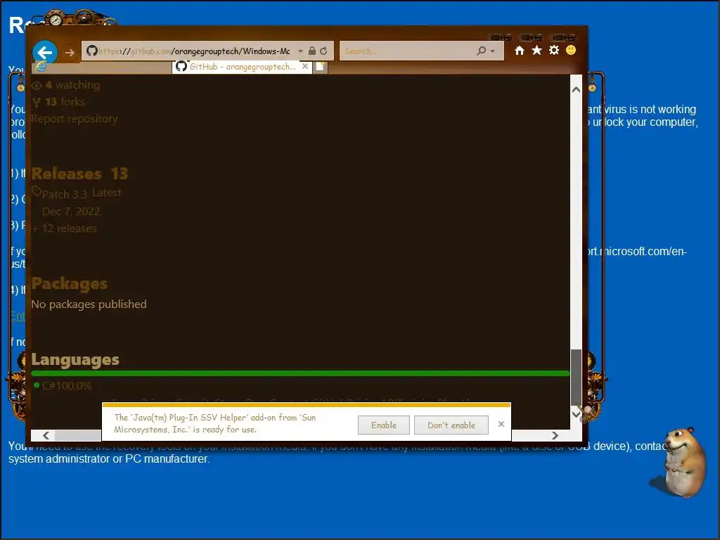Expand the search provider dropdown arrow

pos(493,51)
